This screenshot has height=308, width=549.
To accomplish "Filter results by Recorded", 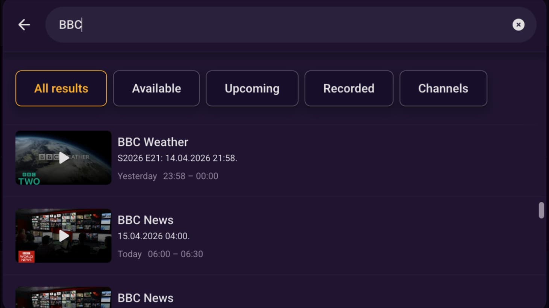I will click(349, 88).
